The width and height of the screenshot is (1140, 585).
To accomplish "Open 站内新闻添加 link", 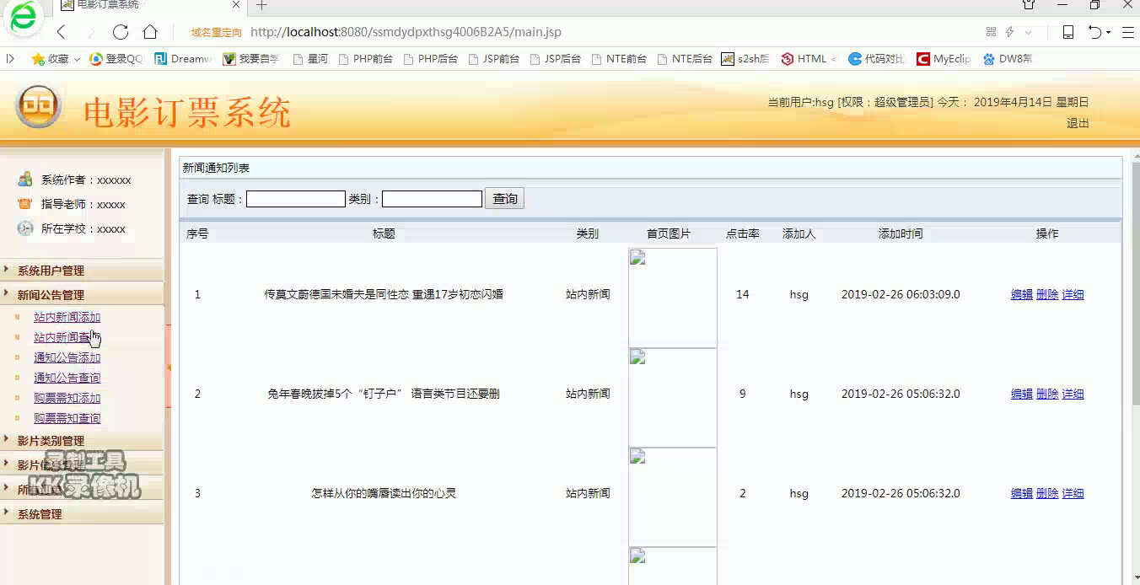I will pos(67,317).
